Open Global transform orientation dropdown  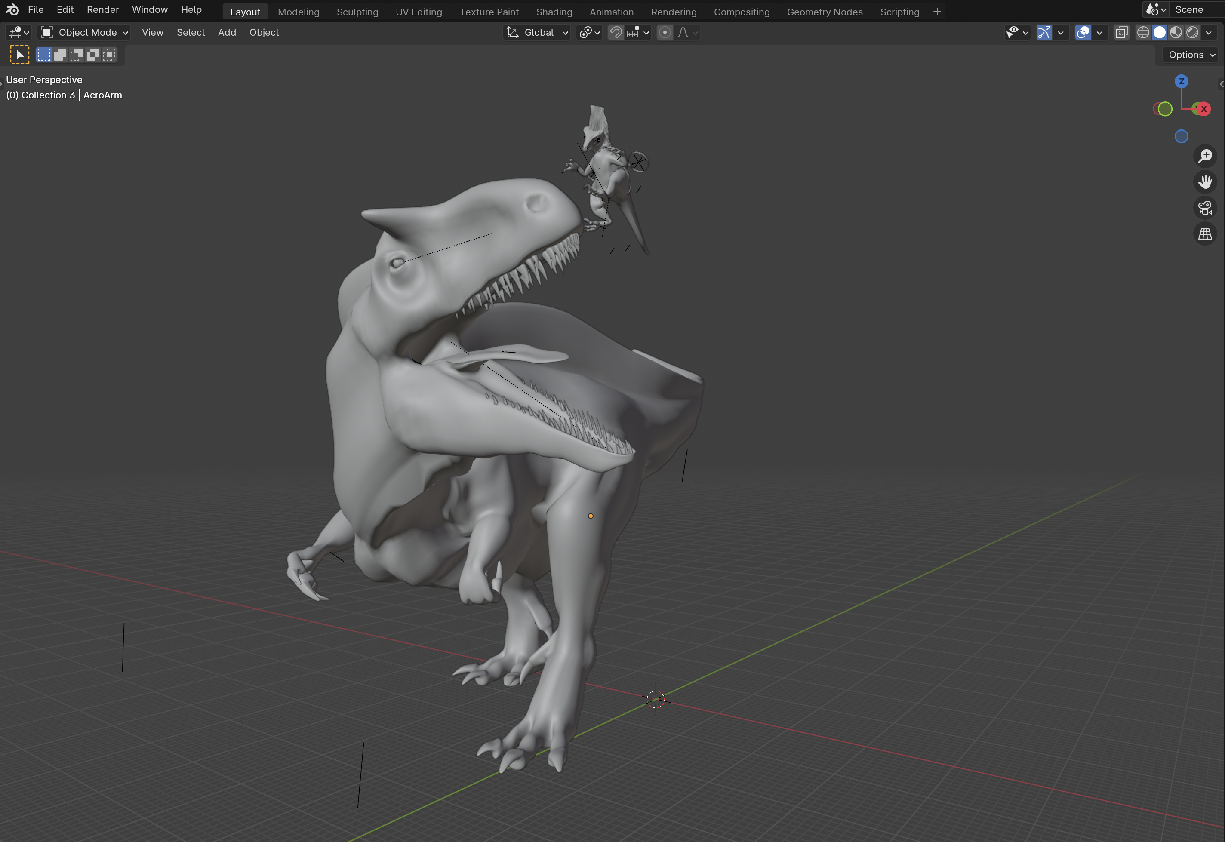[x=538, y=33]
